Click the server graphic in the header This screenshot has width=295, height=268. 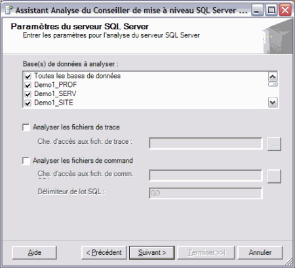pos(277,37)
